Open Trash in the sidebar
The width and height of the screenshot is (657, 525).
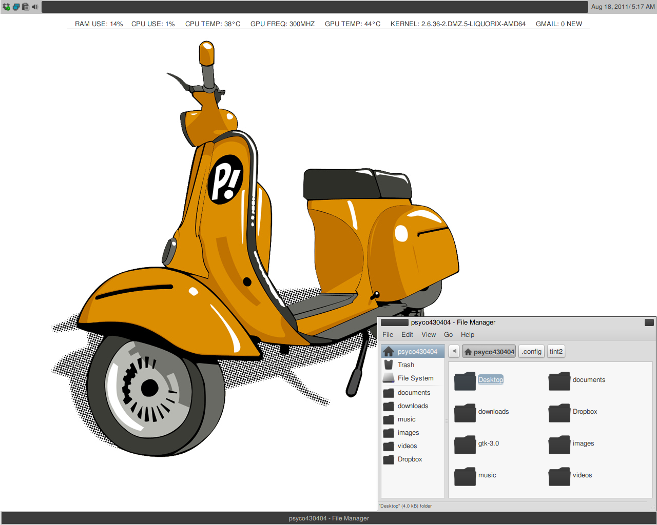coord(413,365)
